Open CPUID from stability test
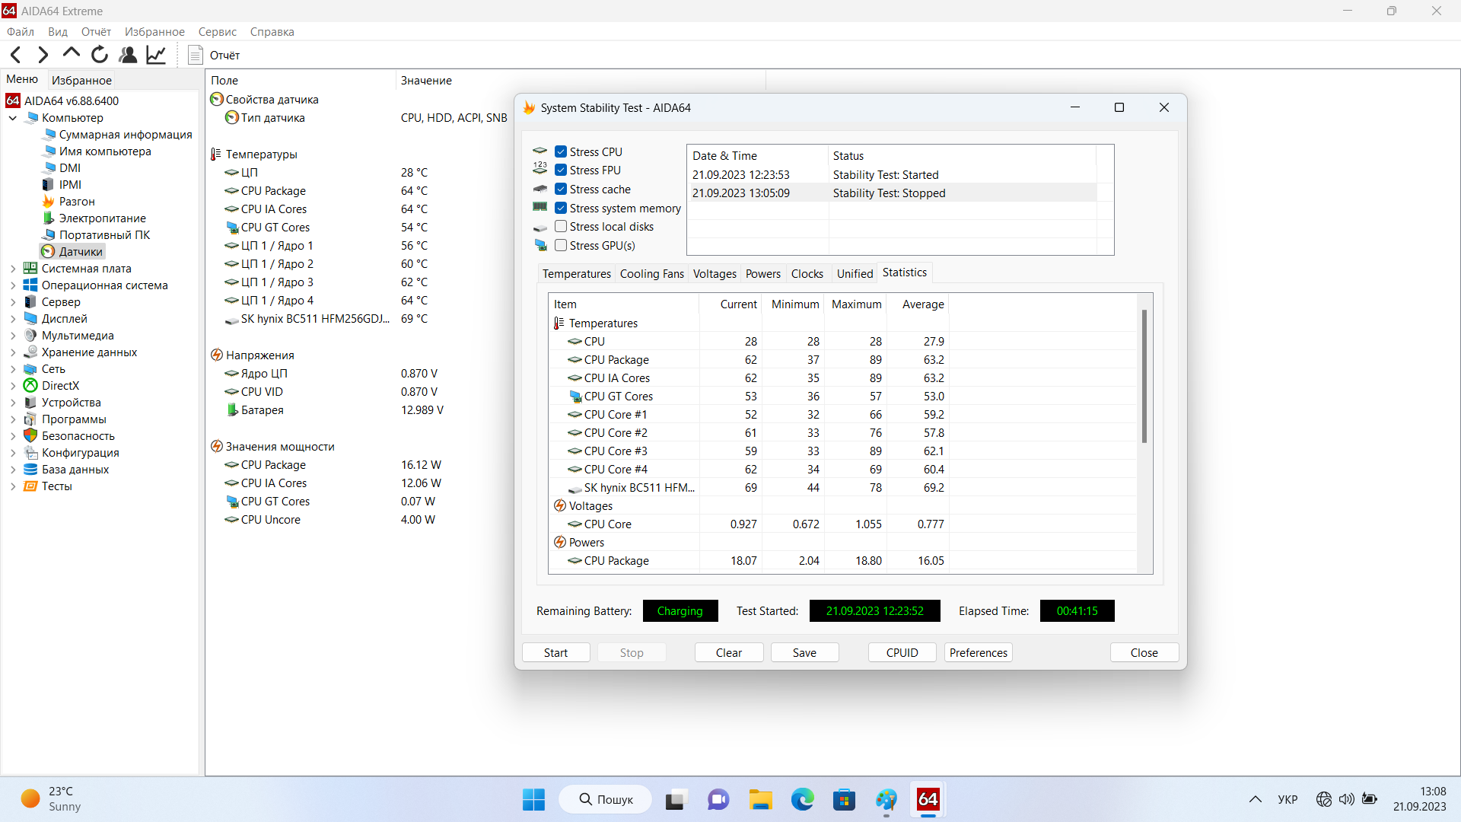Viewport: 1461px width, 822px height. pyautogui.click(x=902, y=653)
